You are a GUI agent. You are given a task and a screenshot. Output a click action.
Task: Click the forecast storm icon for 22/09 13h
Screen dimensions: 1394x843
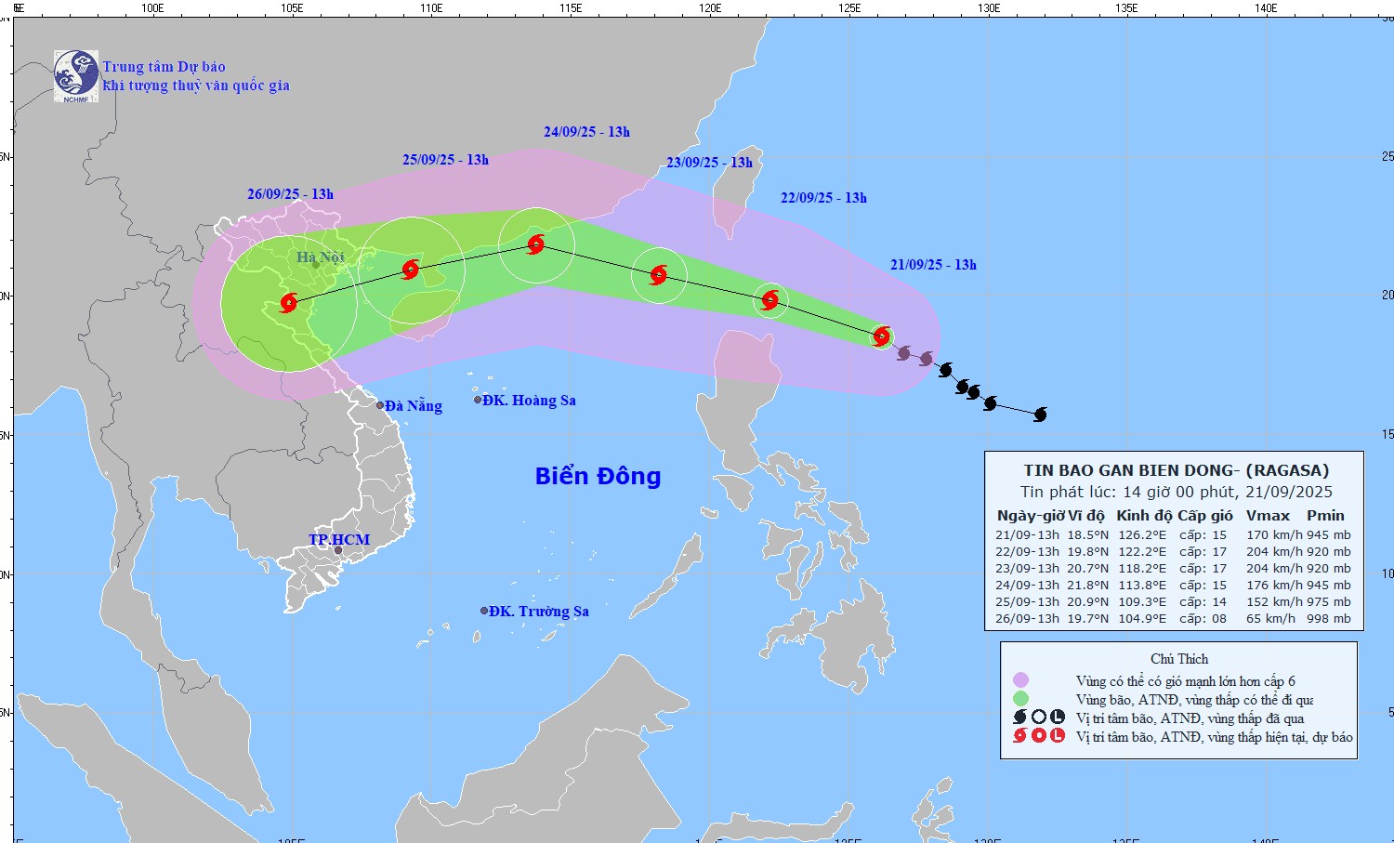coord(769,299)
